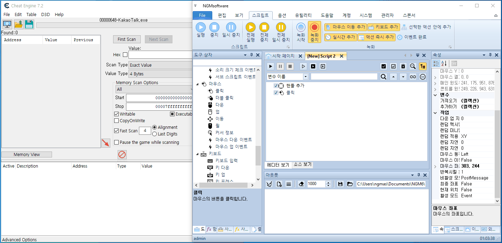Click Cheat Engine save floppy icon
This screenshot has height=243, width=502.
(29, 24)
